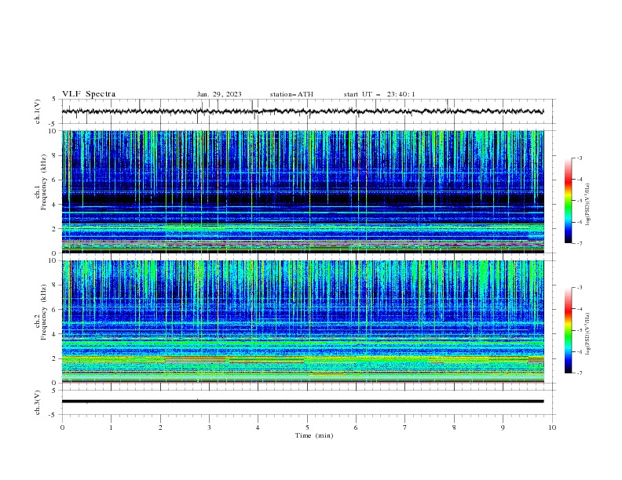Click the "-3" label on ch.1 color bar
The width and height of the screenshot is (622, 480).
[x=580, y=158]
